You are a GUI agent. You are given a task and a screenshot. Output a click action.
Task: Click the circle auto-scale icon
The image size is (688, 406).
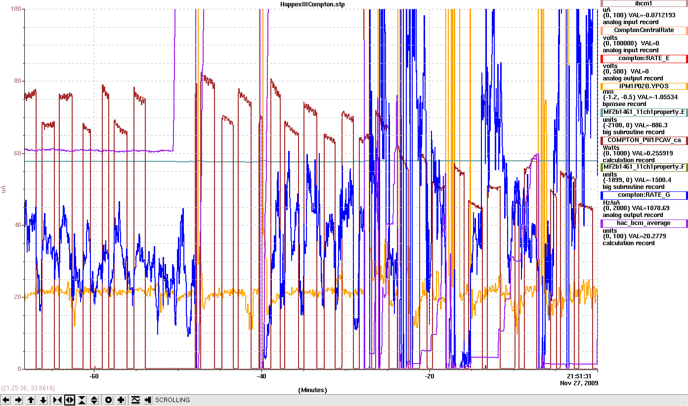point(109,400)
